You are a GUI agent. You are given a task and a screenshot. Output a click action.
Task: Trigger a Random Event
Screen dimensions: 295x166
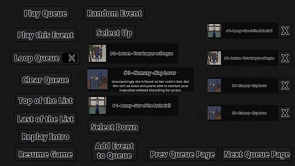[114, 13]
